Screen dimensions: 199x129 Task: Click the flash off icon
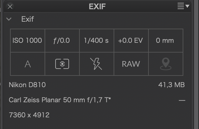tap(96, 64)
